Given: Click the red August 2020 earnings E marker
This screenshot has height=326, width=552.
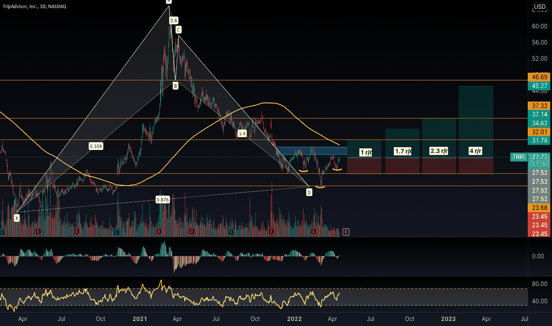Looking at the screenshot, I should click(77, 232).
